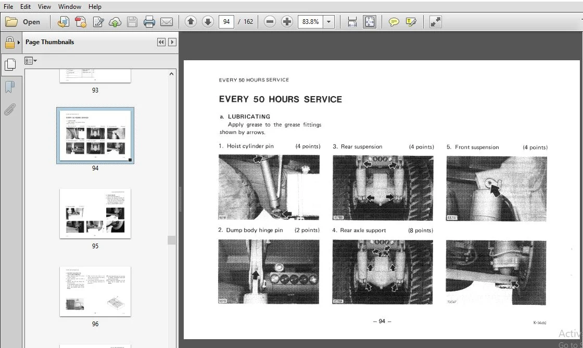Open the Page Thumbnails panel icon
Viewport: 583px width, 348px height.
tap(10, 65)
